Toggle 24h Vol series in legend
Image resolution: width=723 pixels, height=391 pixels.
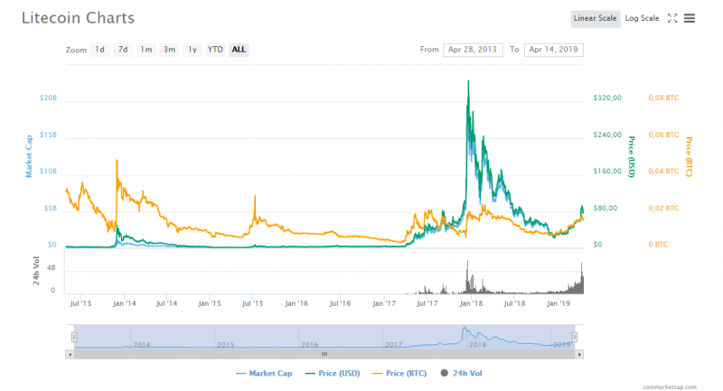tap(461, 374)
